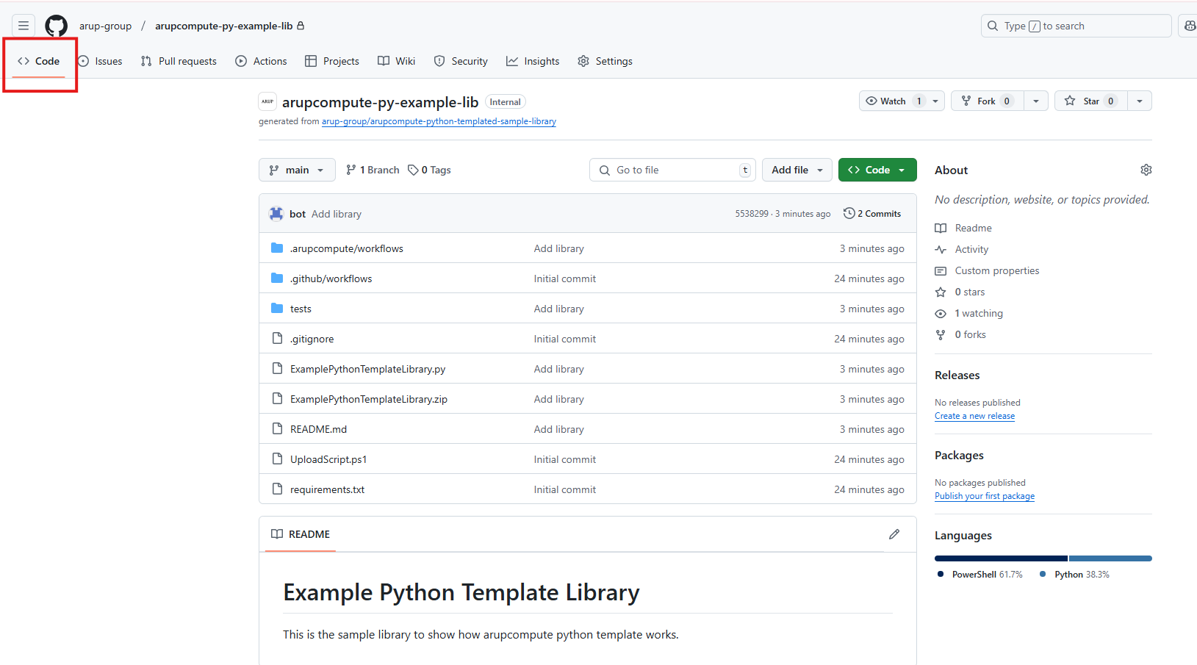Click Publish your first package
Screen dimensions: 1197x665
(985, 496)
